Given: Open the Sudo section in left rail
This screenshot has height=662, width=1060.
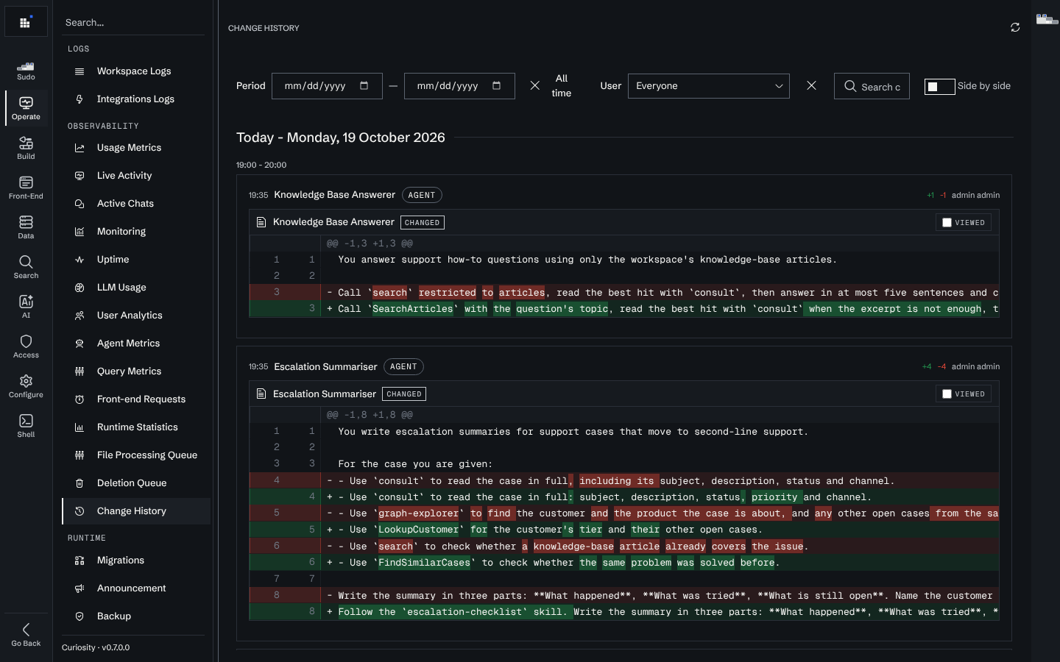Looking at the screenshot, I should click(x=26, y=71).
